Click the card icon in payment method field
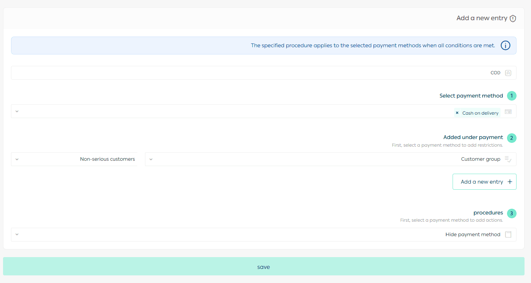This screenshot has height=283, width=531. (x=508, y=112)
